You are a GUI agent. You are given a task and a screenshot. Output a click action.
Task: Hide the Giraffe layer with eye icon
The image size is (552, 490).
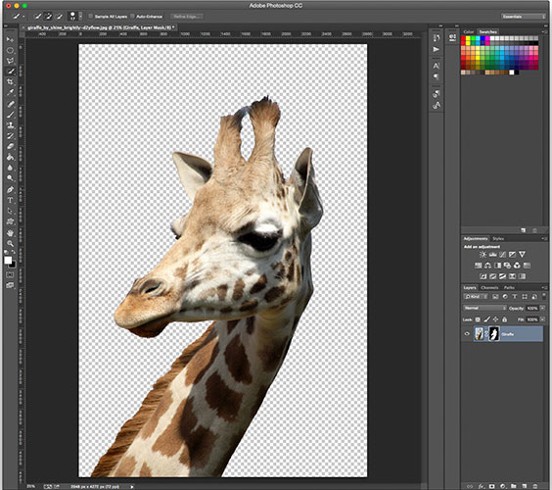point(467,334)
